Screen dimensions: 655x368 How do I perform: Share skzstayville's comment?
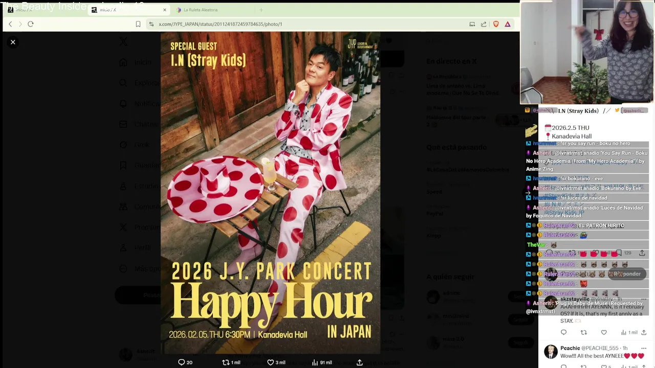click(x=644, y=333)
